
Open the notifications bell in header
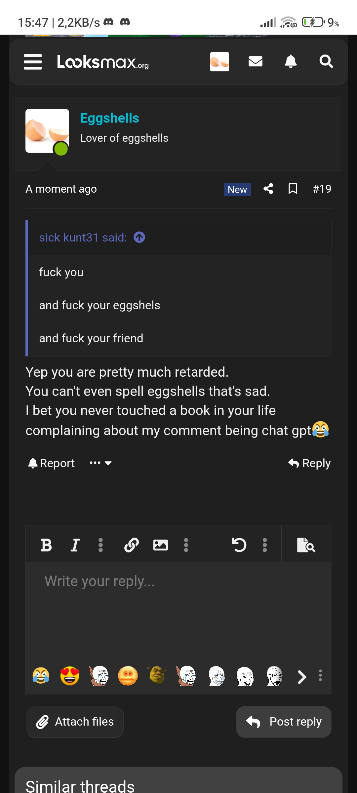click(x=291, y=61)
